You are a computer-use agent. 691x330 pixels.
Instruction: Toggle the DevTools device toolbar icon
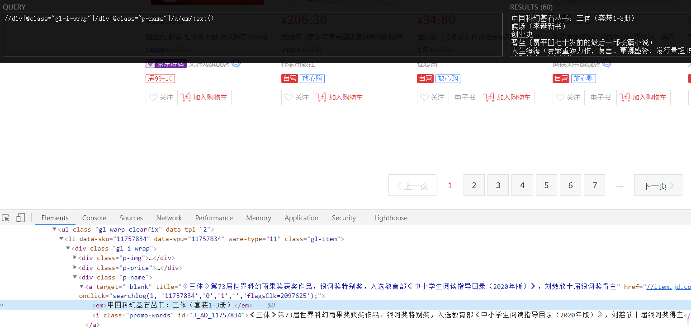(x=20, y=218)
